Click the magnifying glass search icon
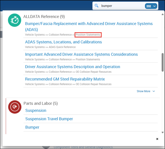The height and width of the screenshot is (149, 165). (x=96, y=6)
